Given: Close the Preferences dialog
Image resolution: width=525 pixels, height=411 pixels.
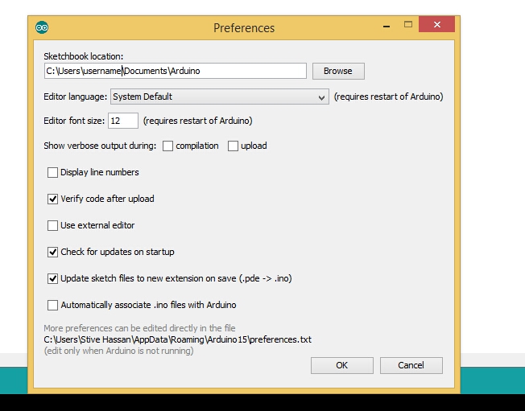Looking at the screenshot, I should pyautogui.click(x=436, y=24).
